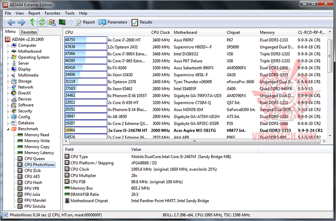The image size is (336, 221).
Task: Open the View menu
Action: (20, 13)
